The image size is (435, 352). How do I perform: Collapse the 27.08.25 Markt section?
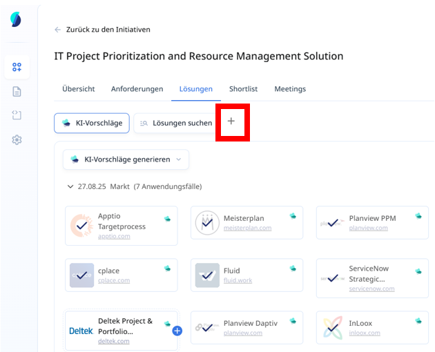[70, 186]
